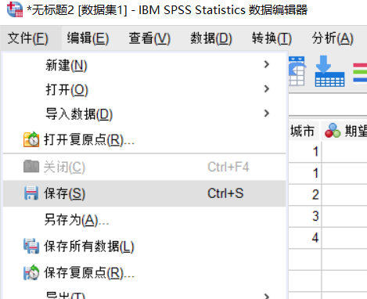Click the save all data icon

[x=31, y=246]
